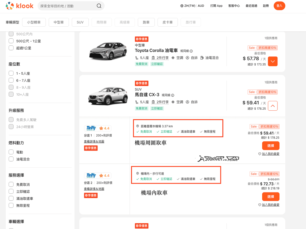Select 小型轎車 vehicle type

coord(34,22)
